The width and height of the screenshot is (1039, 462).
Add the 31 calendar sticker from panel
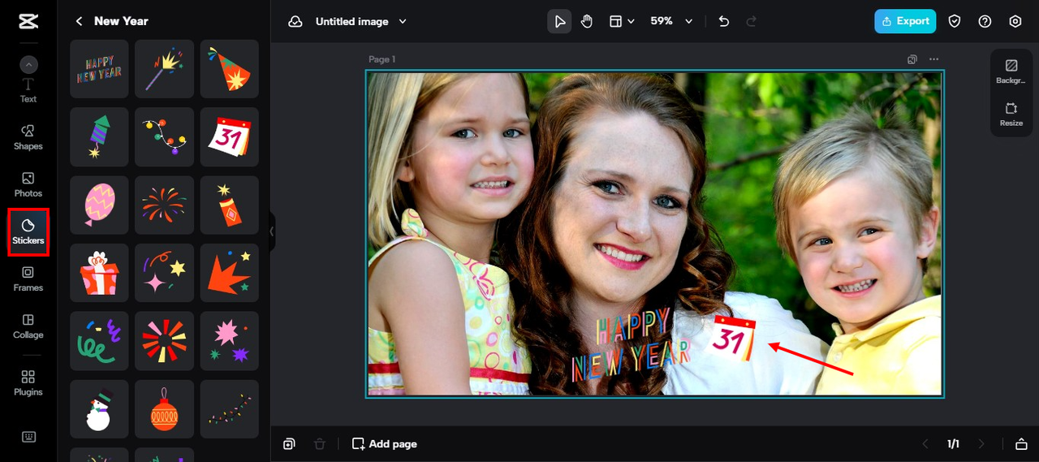[x=230, y=137]
